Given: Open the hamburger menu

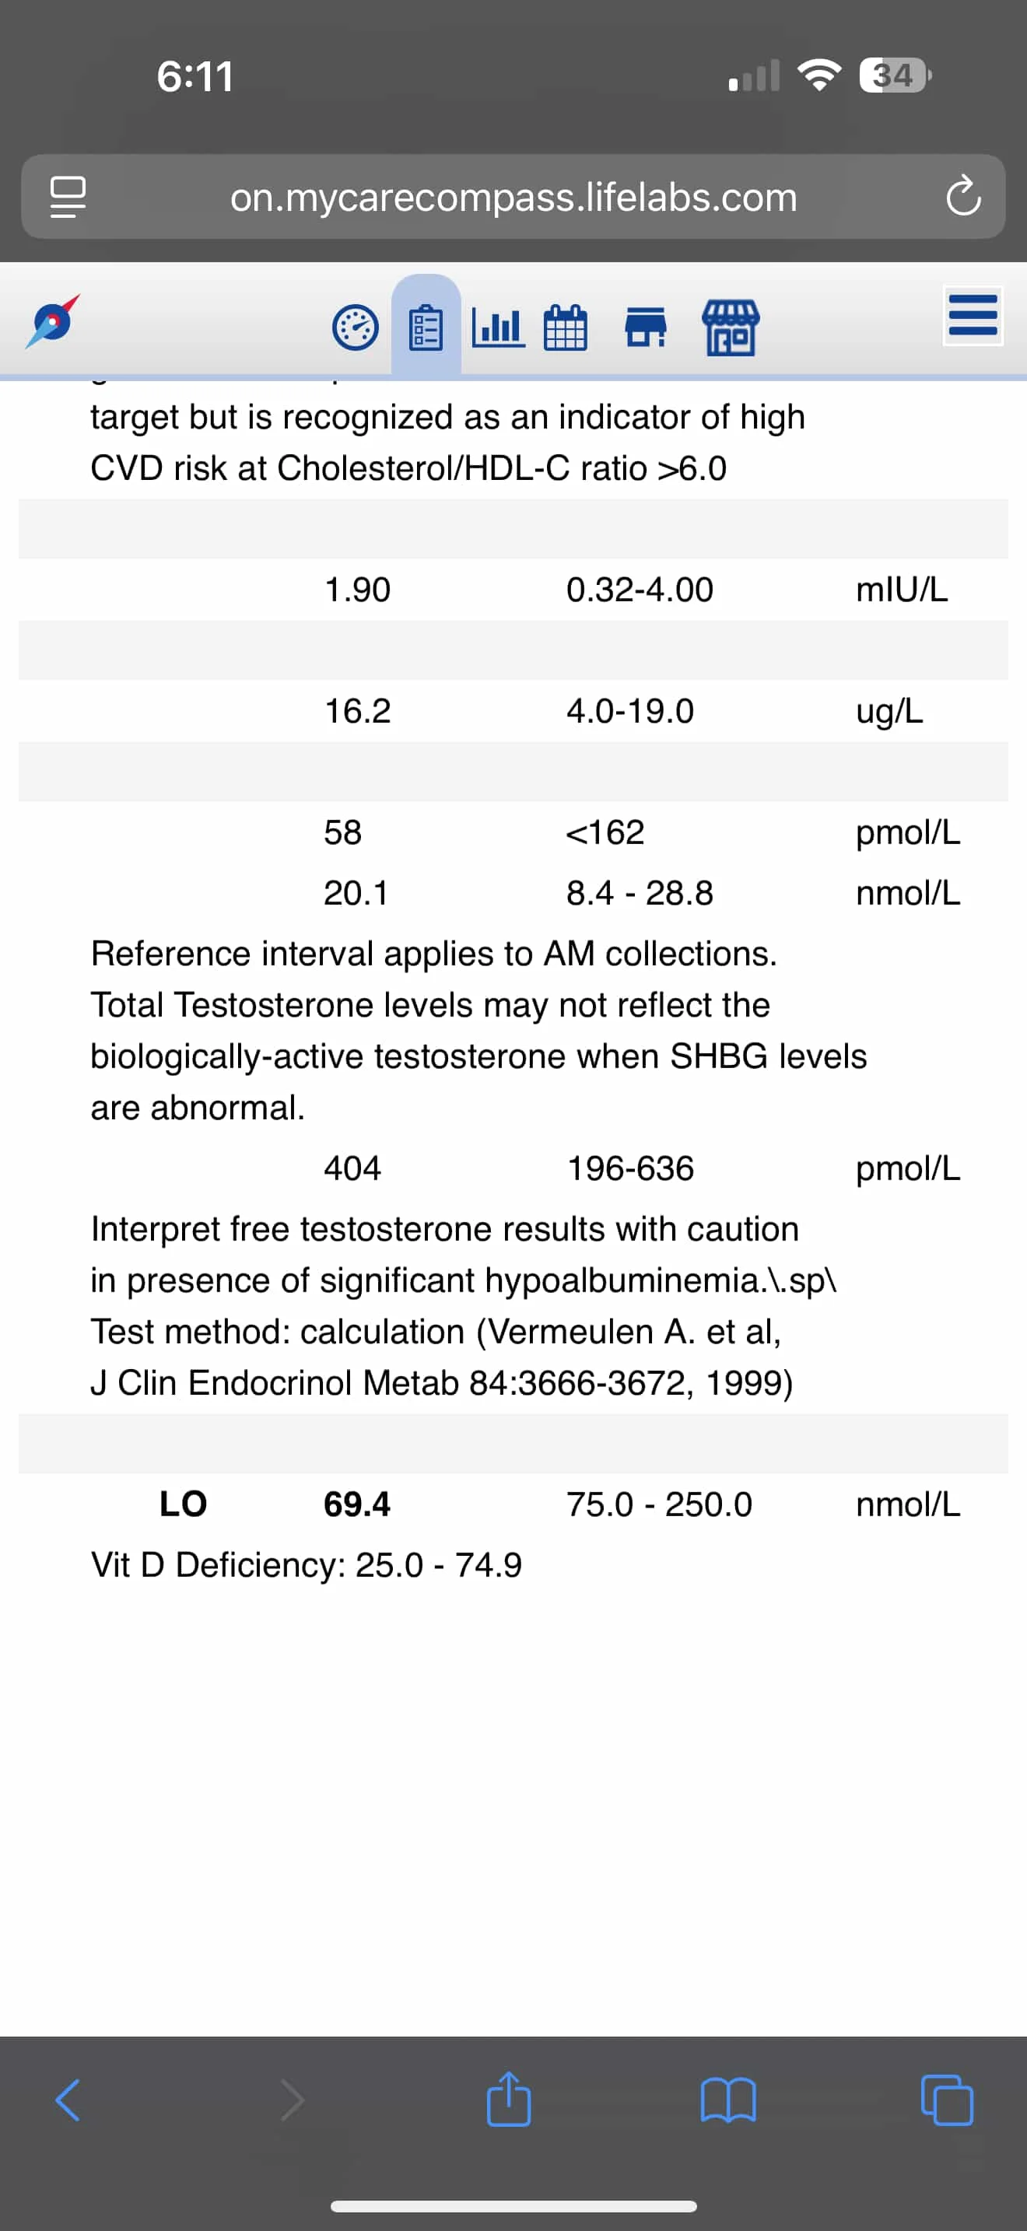Looking at the screenshot, I should point(973,315).
